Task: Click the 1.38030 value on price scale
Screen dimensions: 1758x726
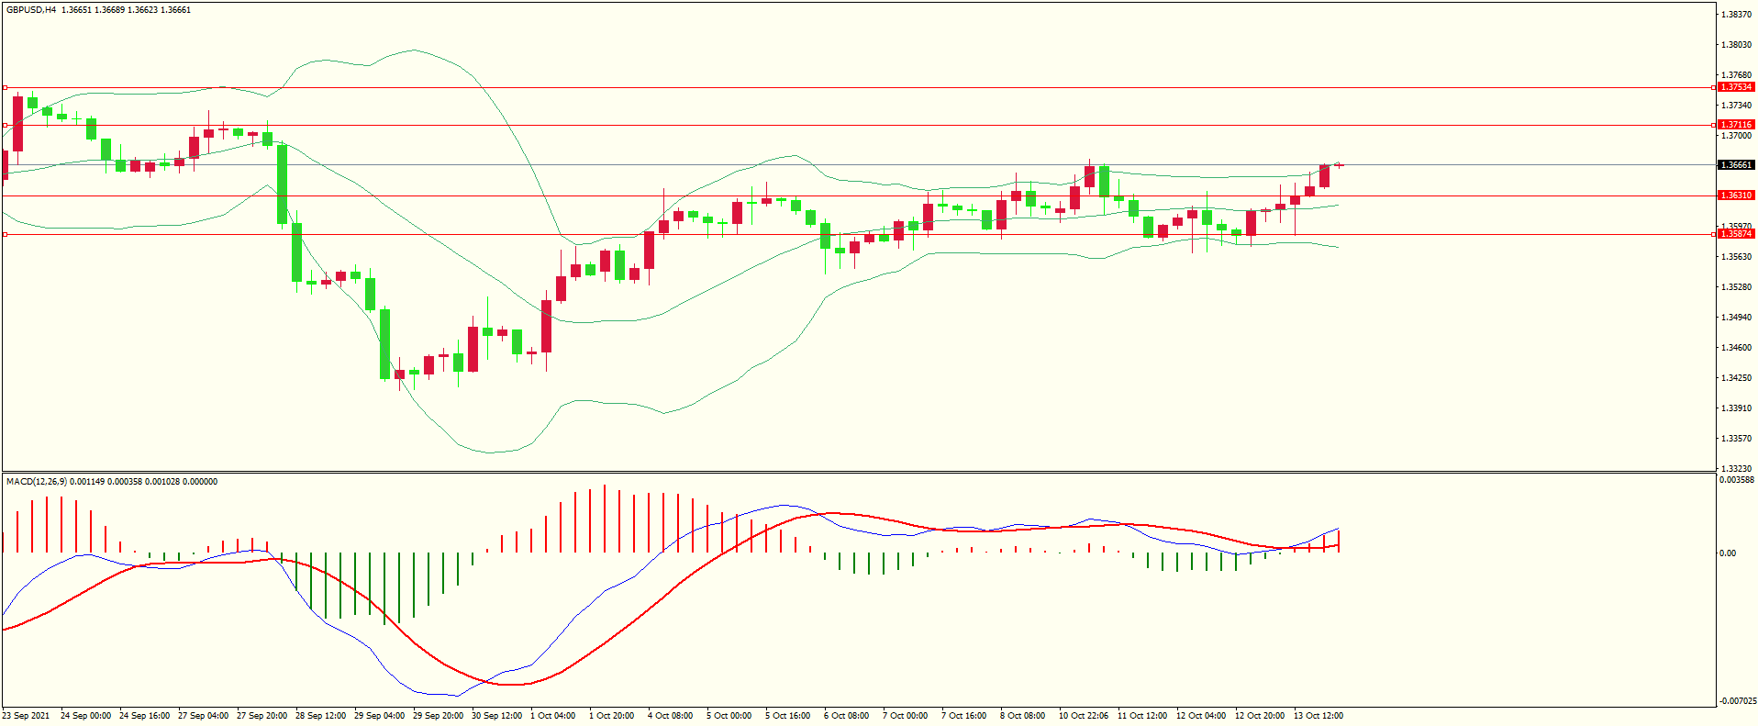Action: coord(1735,45)
